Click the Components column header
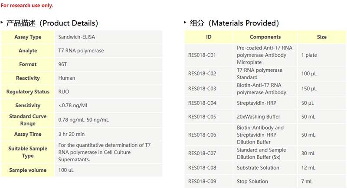347x189 pixels. point(265,37)
